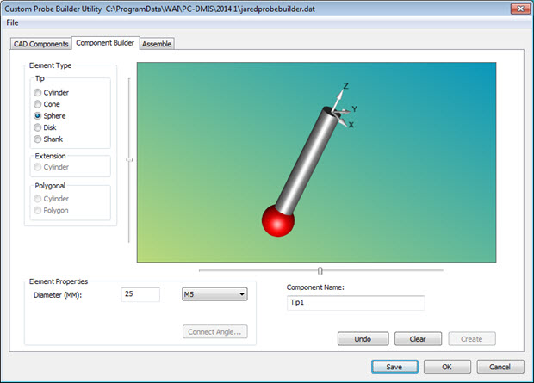
Task: Pick the Disk tip type
Action: (37, 127)
